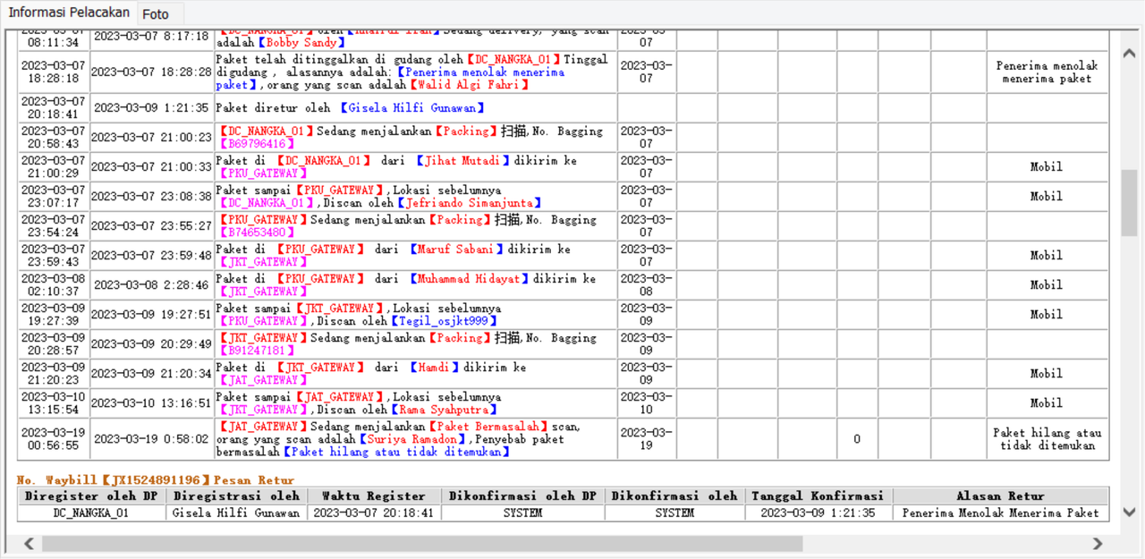Click the '0' cell in last tracking row
This screenshot has width=1145, height=559.
(x=857, y=439)
